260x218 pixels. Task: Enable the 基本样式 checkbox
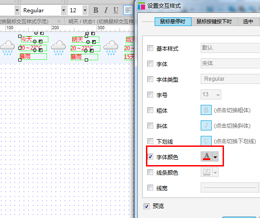(150, 48)
